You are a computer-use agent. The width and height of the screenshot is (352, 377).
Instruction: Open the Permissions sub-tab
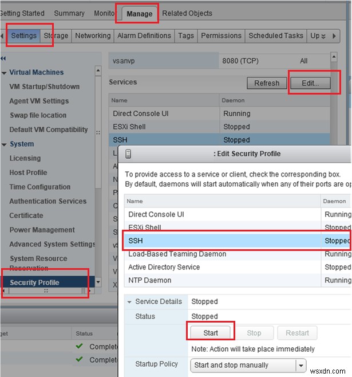221,36
